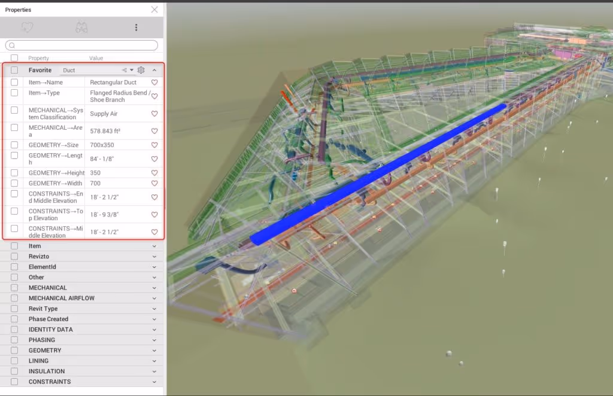Open favorites heart icon in Properties toolbar
Viewport: 613px width, 396px height.
[27, 28]
